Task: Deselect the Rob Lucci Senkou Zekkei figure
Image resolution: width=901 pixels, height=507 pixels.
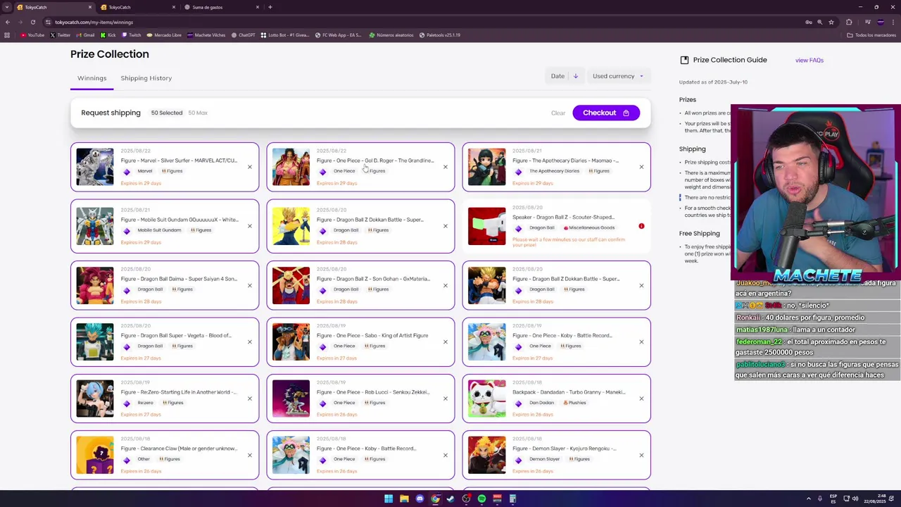Action: (445, 399)
